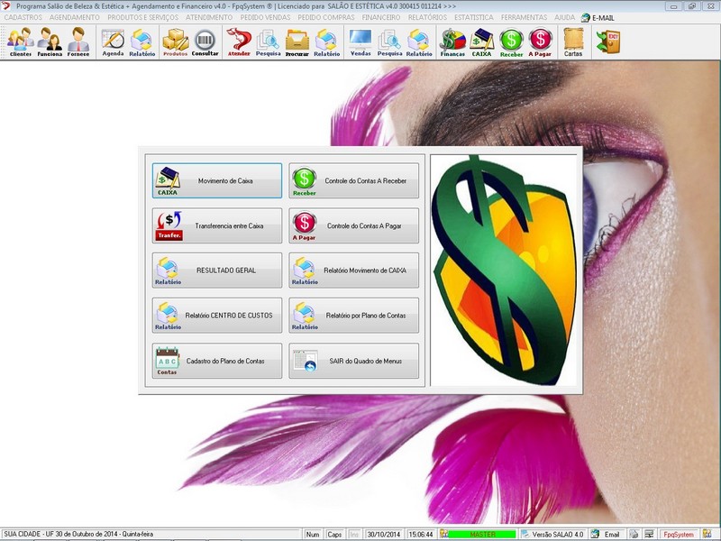Click the Movimento de Caixa button
721x541 pixels.
[x=217, y=181]
